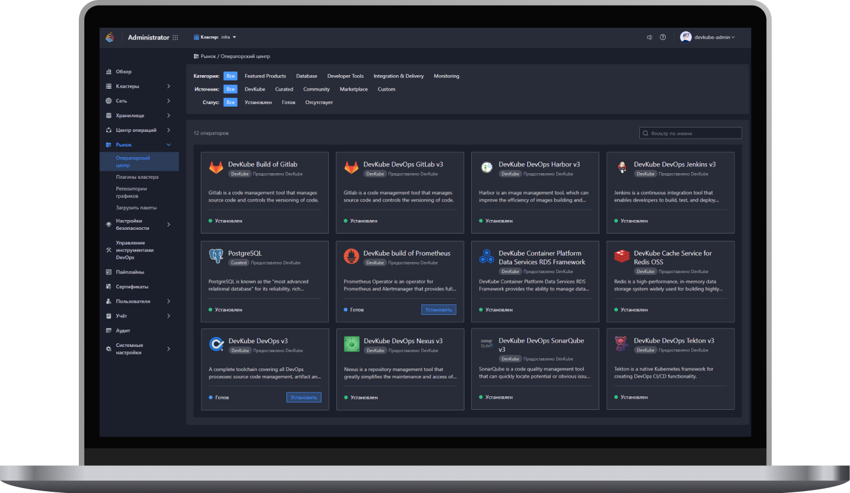
Task: Go to Пайплайны in the sidebar
Action: click(130, 272)
